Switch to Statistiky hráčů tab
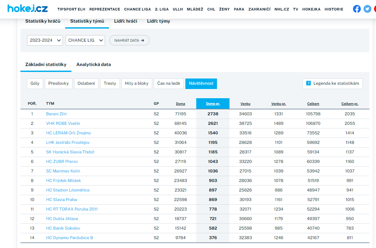The width and height of the screenshot is (376, 248). tap(43, 21)
